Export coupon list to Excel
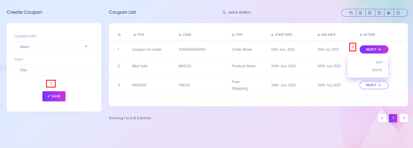This screenshot has width=413, height=148. [360, 13]
